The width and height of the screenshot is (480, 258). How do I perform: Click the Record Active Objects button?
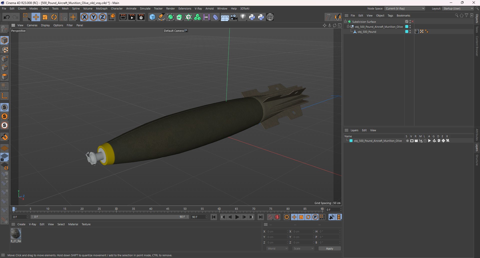pos(270,217)
